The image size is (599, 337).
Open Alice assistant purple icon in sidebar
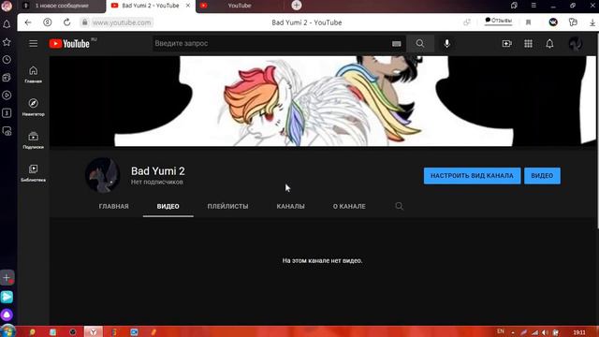[x=7, y=315]
